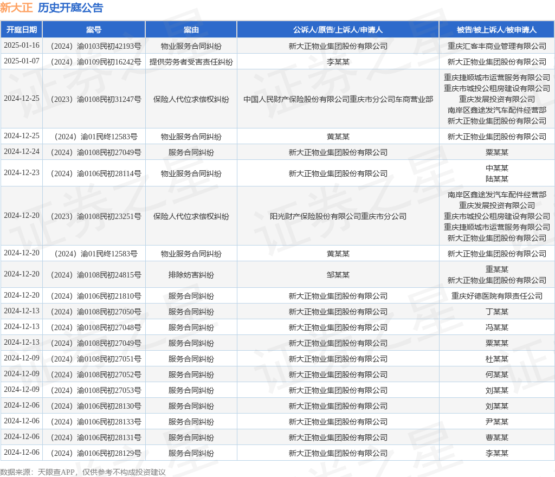Click the 新大正 title text
The width and height of the screenshot is (555, 477).
(x=16, y=8)
